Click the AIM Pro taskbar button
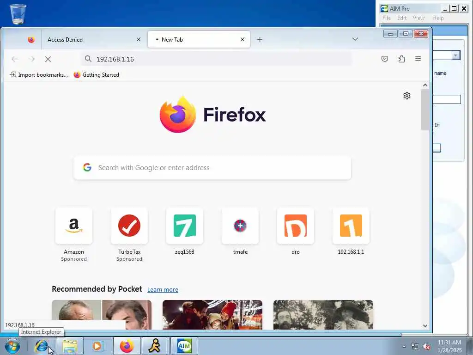Image resolution: width=473 pixels, height=355 pixels. click(184, 346)
